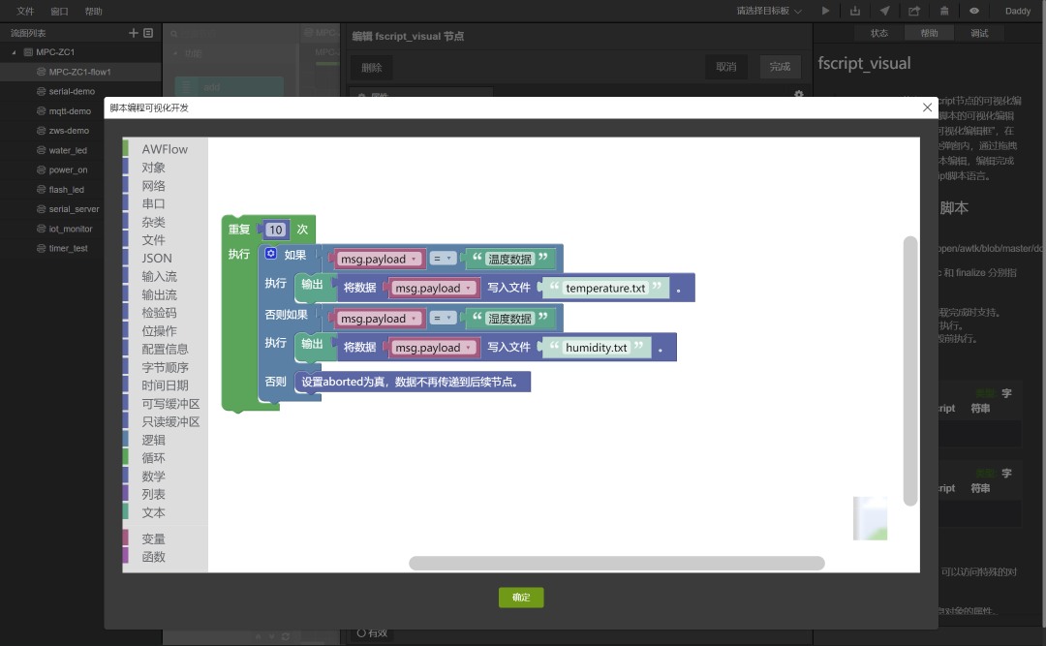1046x646 pixels.
Task: Click the run/play icon in top toolbar
Action: [x=825, y=11]
